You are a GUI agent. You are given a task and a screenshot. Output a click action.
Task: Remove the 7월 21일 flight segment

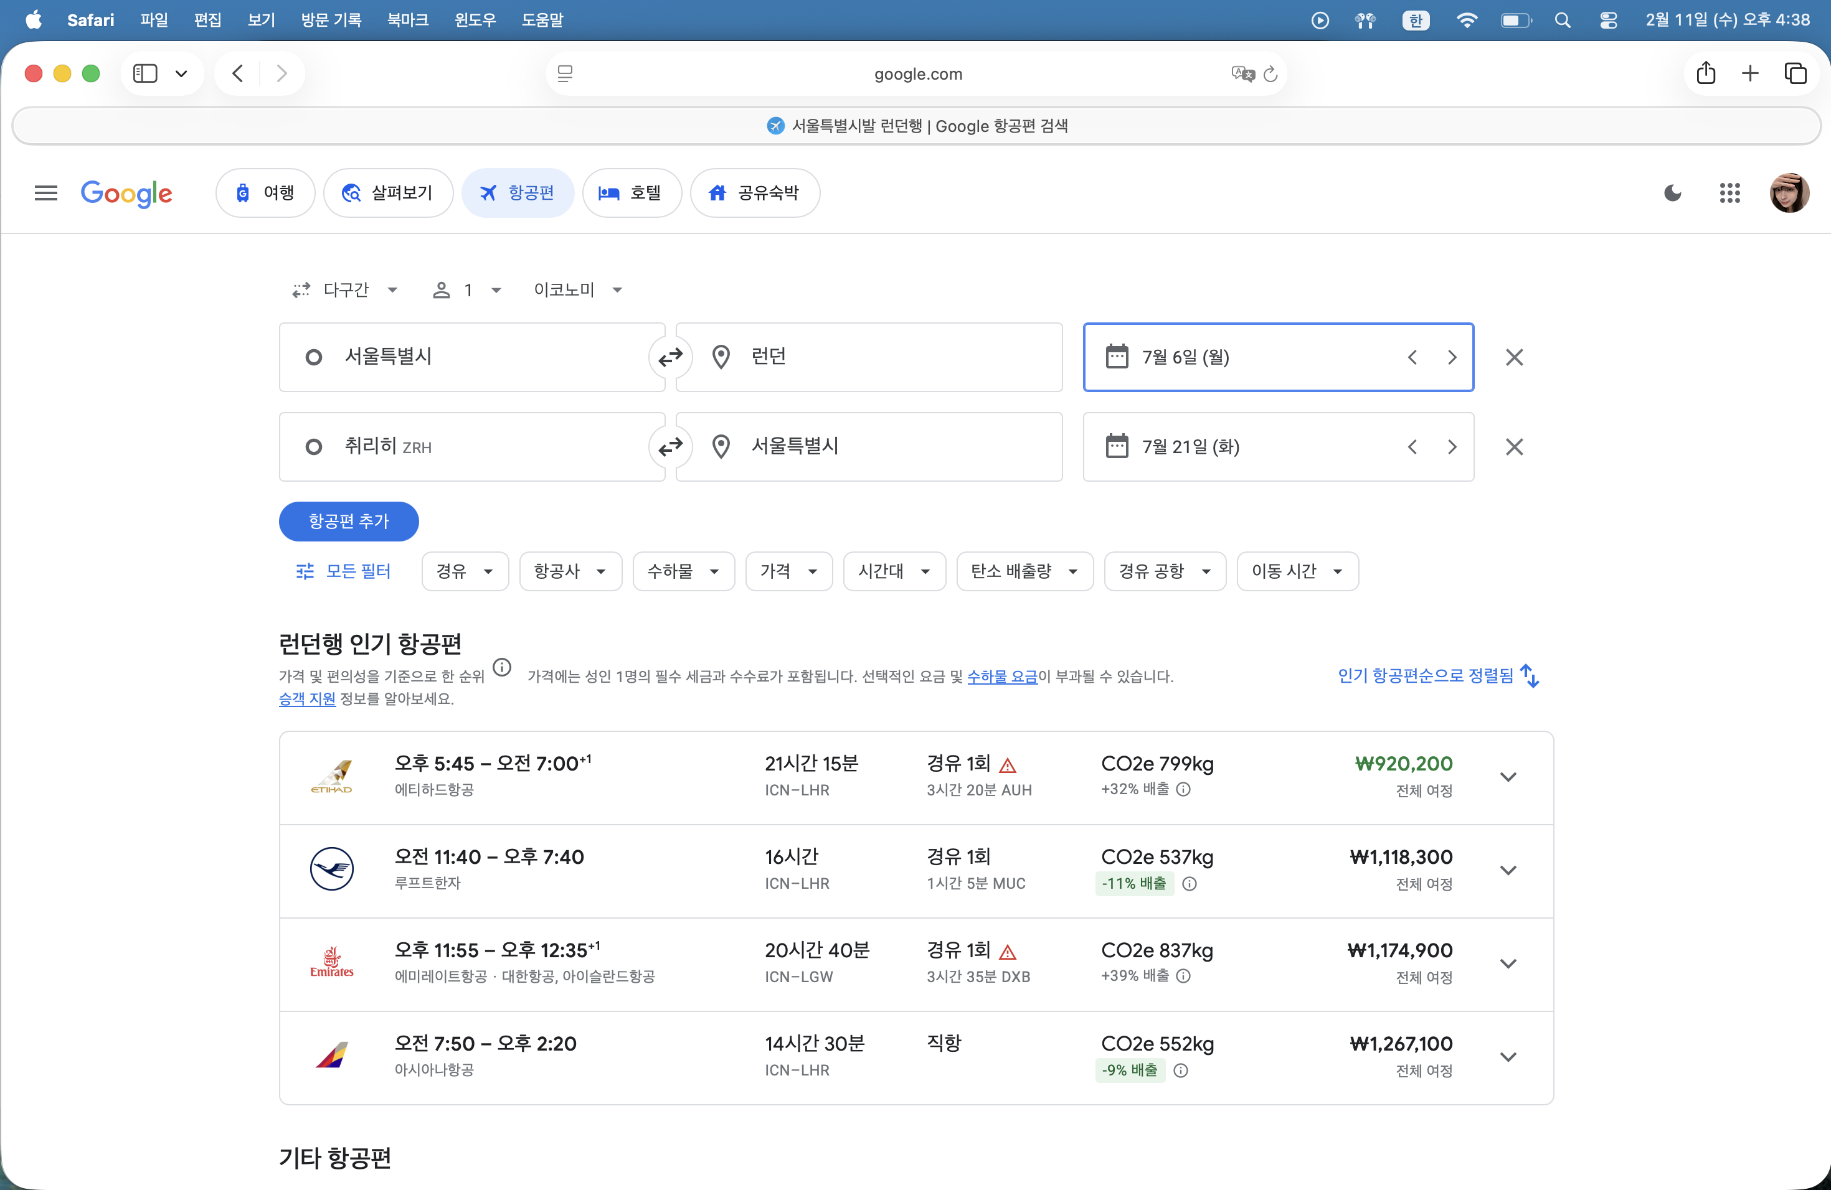click(1513, 447)
